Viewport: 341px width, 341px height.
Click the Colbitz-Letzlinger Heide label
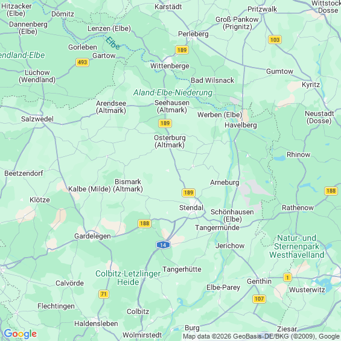[128, 278]
